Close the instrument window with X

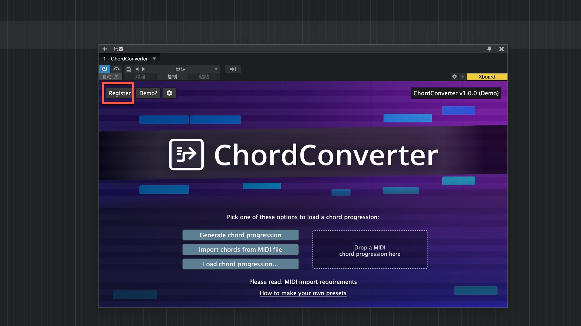pos(501,49)
